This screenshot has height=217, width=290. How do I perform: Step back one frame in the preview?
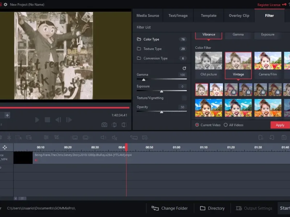[58, 120]
